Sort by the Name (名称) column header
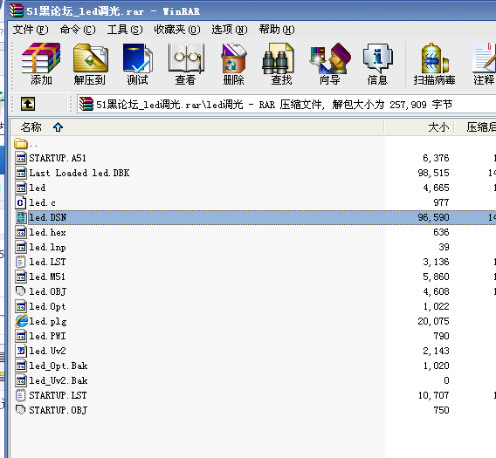This screenshot has width=496, height=458. (31, 127)
